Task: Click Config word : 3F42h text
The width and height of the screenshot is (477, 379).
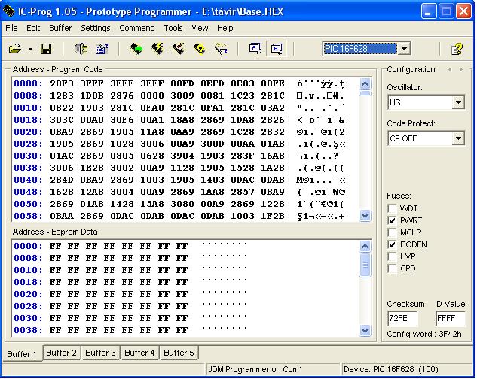Action: click(x=424, y=334)
